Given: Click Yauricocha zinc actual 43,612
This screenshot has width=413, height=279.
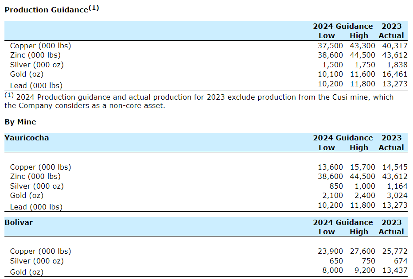Looking at the screenshot, I should (395, 176).
